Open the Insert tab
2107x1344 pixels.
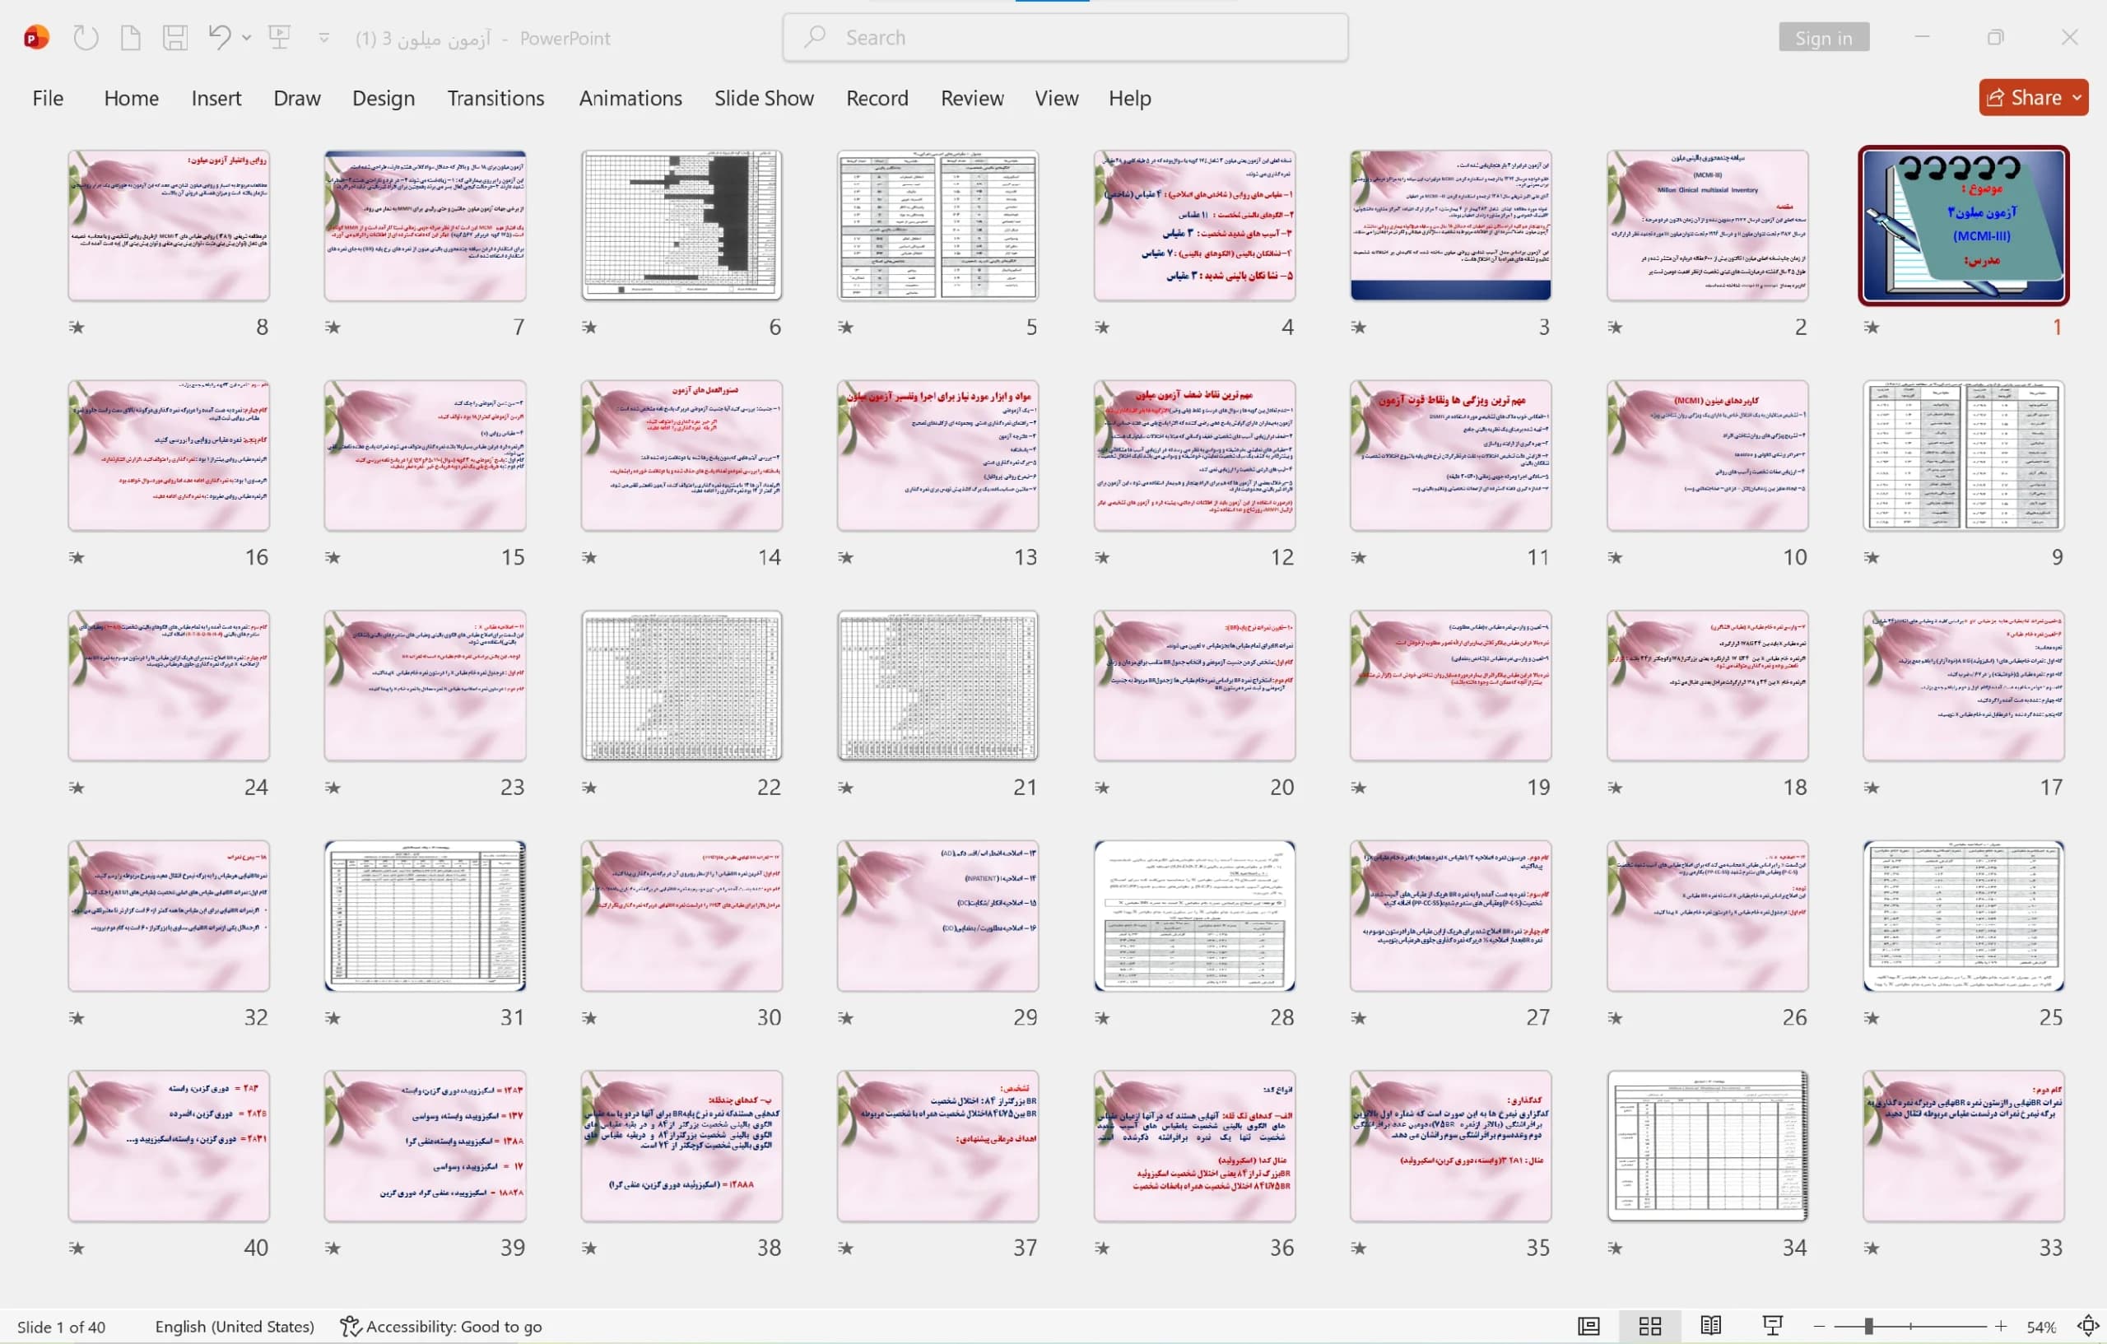(x=216, y=98)
